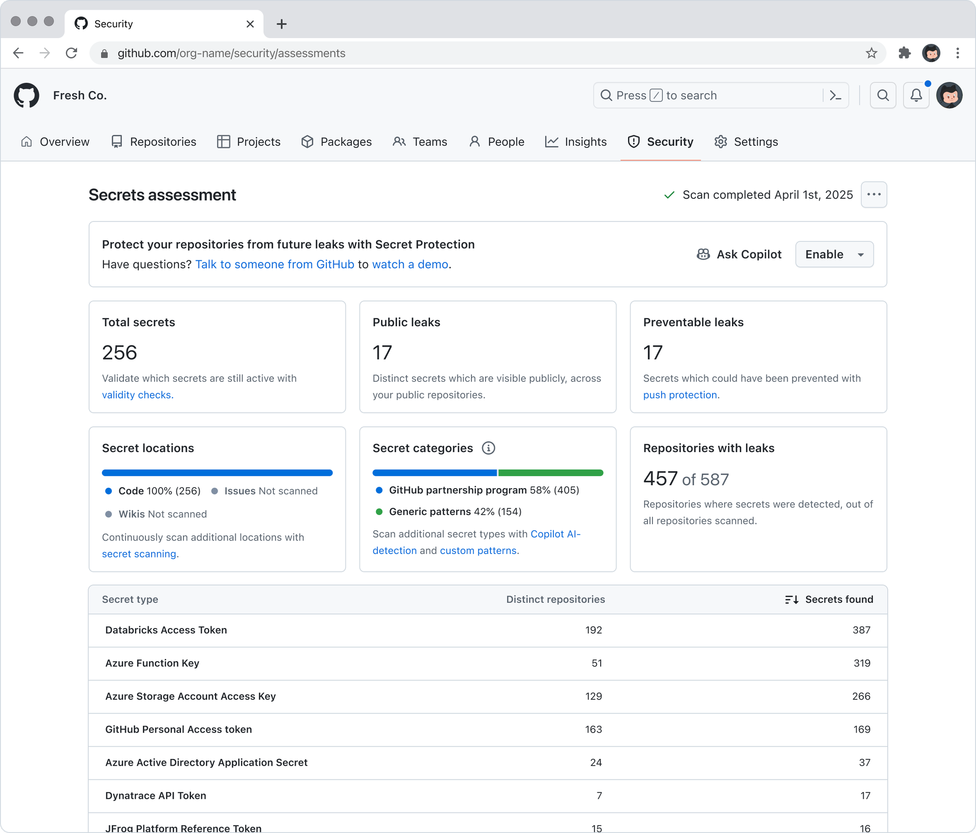Click the Distinct repositories column header
This screenshot has height=833, width=976.
coord(555,599)
